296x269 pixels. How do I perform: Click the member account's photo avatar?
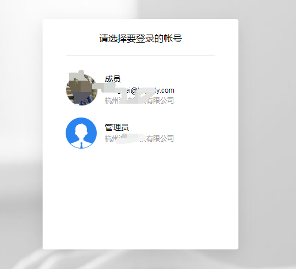coord(82,89)
